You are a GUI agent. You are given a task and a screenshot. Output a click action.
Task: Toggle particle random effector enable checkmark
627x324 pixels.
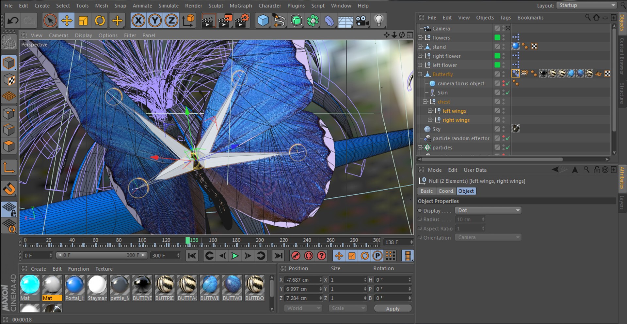[x=508, y=138]
